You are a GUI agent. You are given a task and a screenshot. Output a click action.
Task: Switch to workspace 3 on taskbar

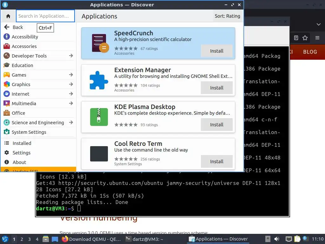30,239
